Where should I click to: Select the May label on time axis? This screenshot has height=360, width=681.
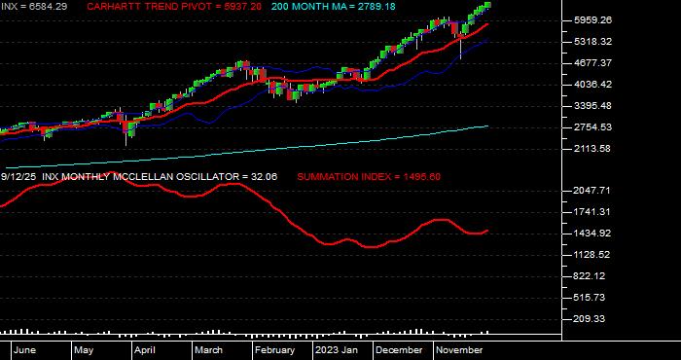[x=84, y=350]
